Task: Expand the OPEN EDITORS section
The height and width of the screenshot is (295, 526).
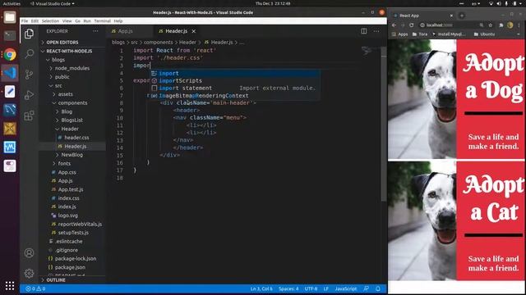Action: (x=62, y=43)
